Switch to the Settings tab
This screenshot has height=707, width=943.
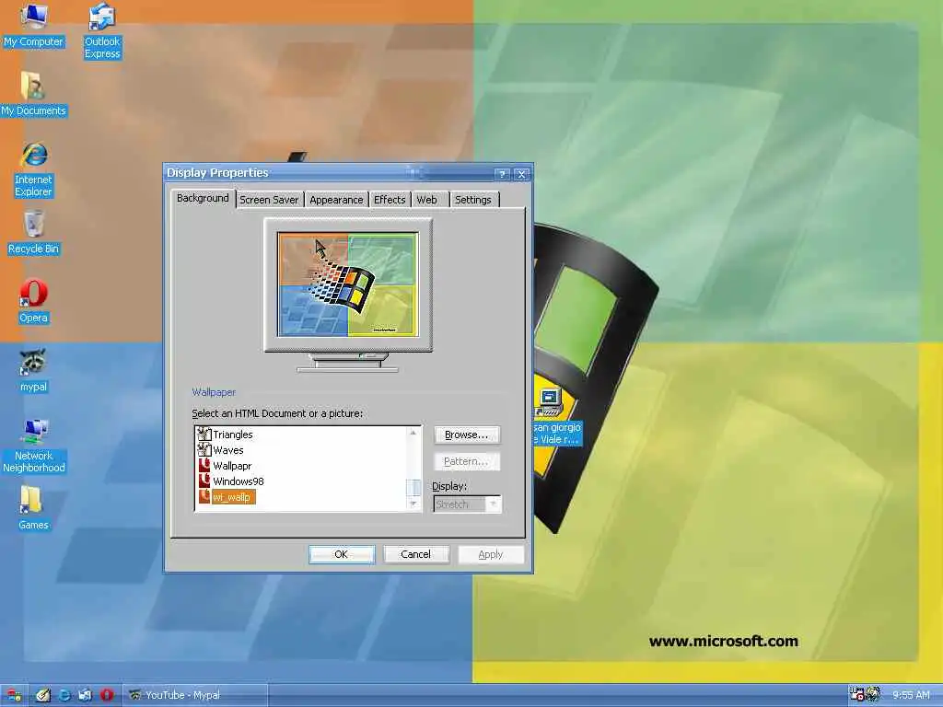[473, 200]
